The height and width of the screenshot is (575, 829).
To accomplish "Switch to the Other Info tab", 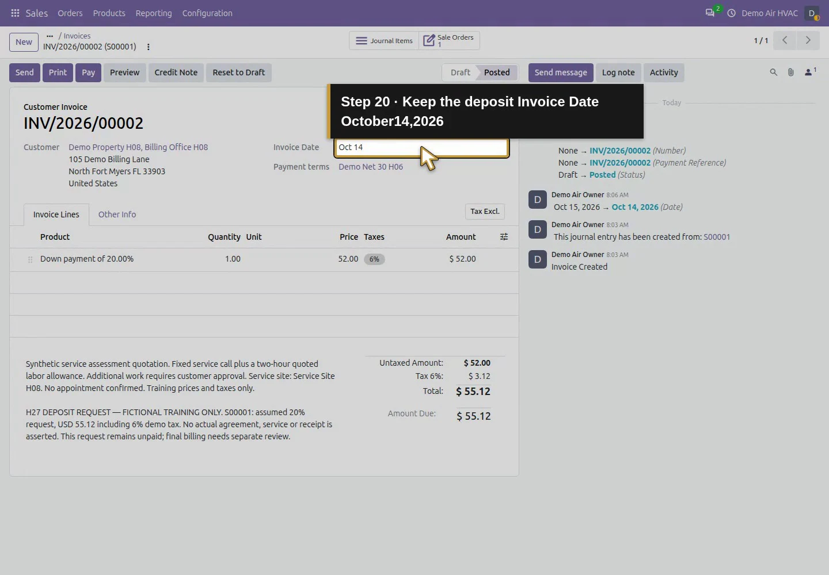I will [x=117, y=214].
